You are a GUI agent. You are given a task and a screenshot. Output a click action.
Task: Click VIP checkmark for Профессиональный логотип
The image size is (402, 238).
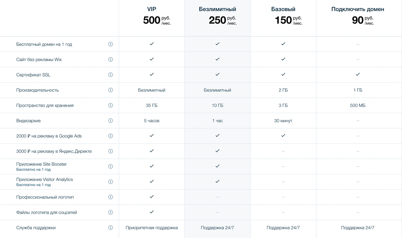pyautogui.click(x=152, y=196)
